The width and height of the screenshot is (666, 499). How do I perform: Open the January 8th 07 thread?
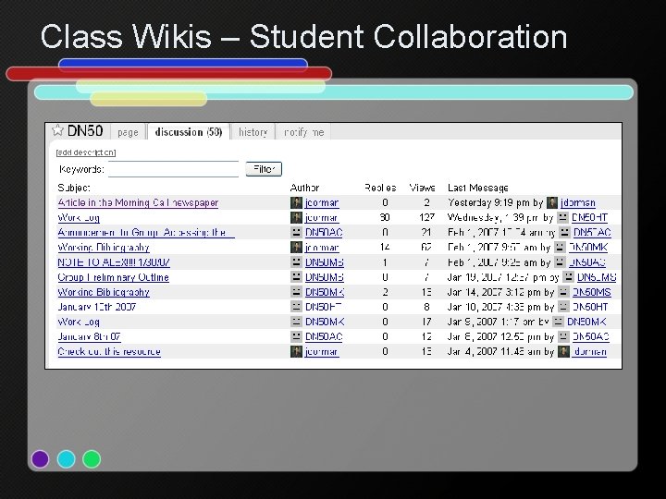click(x=89, y=336)
